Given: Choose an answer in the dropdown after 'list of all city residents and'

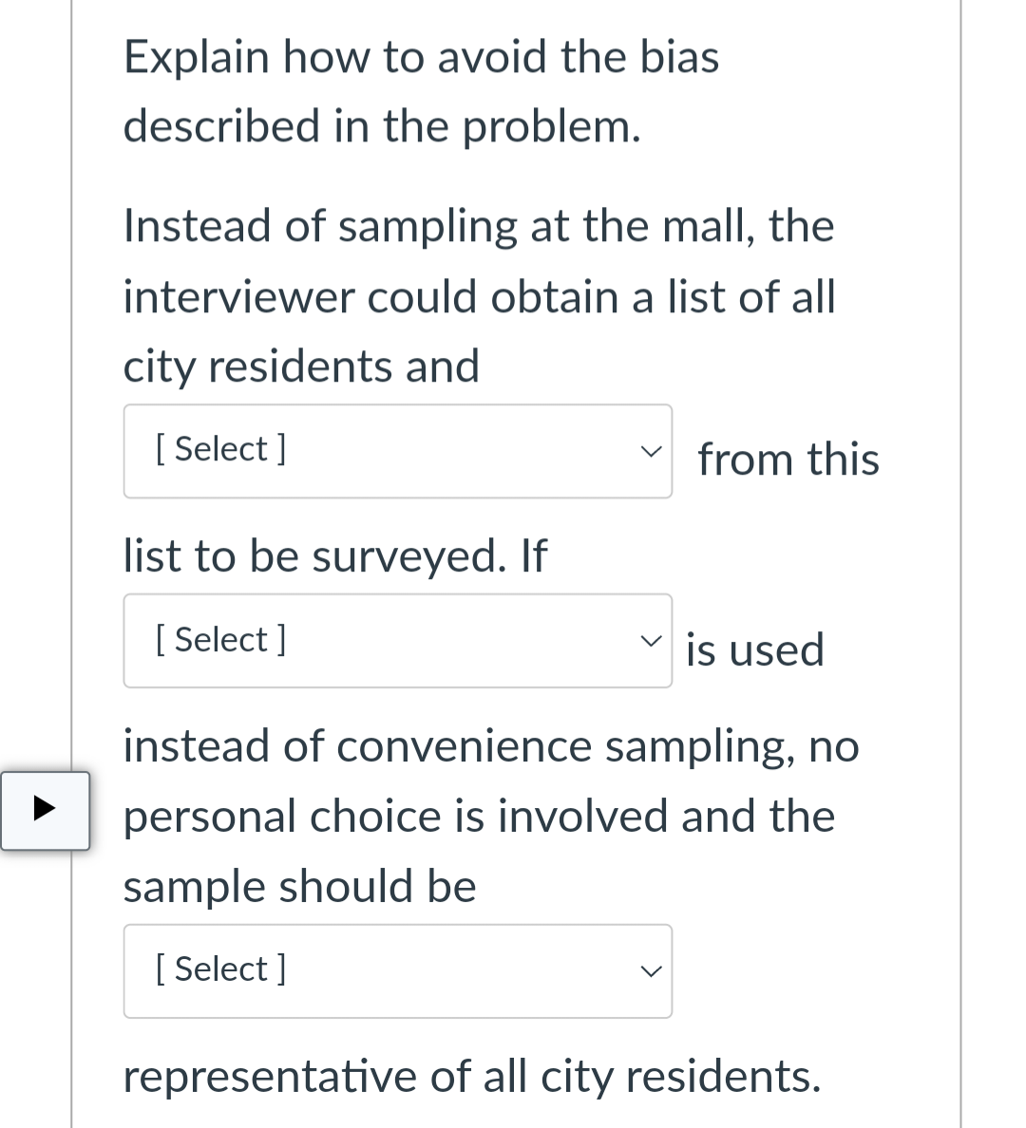Looking at the screenshot, I should 397,451.
